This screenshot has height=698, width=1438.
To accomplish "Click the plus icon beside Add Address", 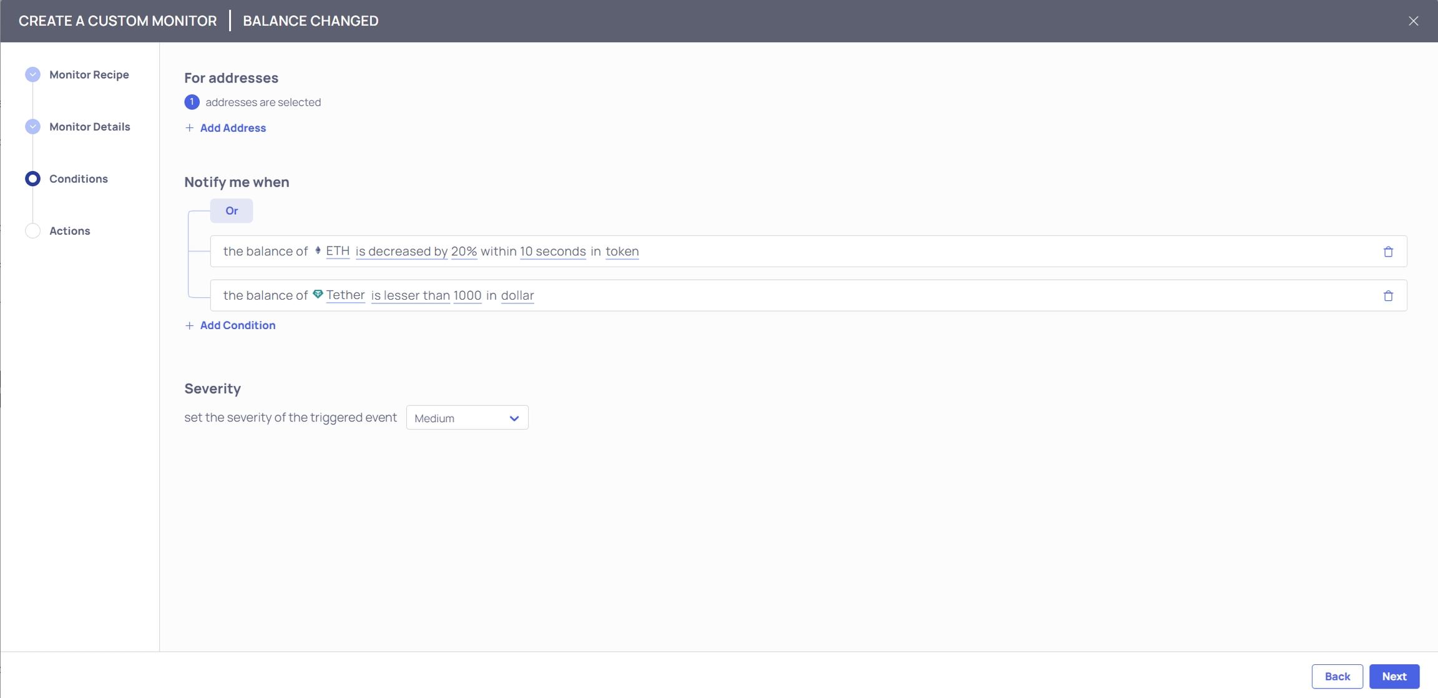I will tap(190, 128).
